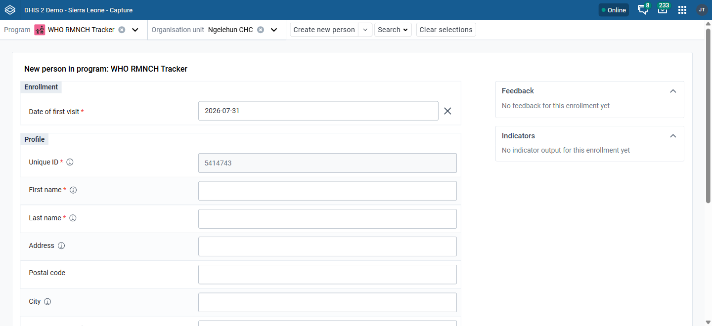Clear the Ngelehun CHC organisation unit

[x=261, y=30]
